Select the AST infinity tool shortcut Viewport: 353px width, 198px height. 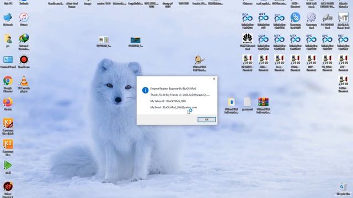tap(264, 21)
